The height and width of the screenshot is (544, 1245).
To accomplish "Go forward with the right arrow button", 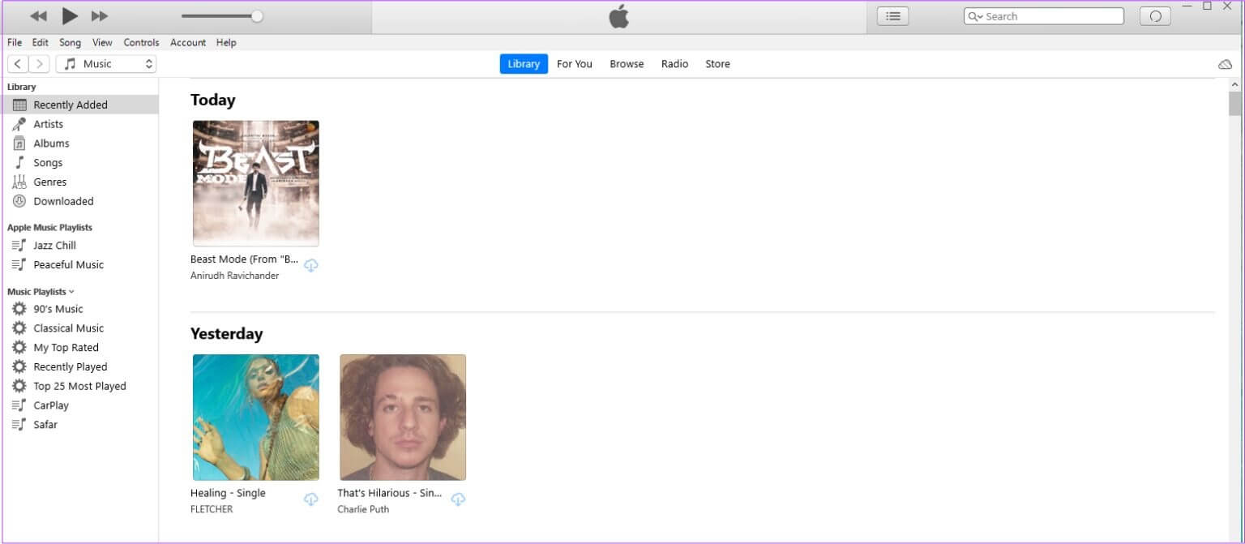I will click(39, 64).
